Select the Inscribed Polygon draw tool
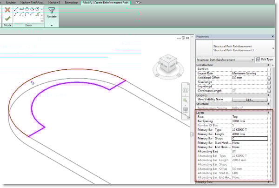The width and height of the screenshot is (279, 188). tap(27, 9)
